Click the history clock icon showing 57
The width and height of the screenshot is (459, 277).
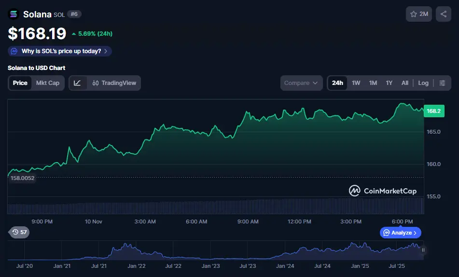(x=19, y=232)
